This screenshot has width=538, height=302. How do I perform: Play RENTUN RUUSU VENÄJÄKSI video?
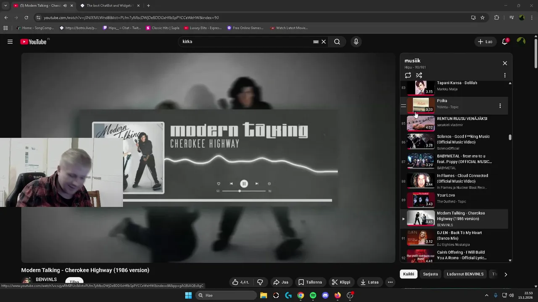click(x=454, y=123)
